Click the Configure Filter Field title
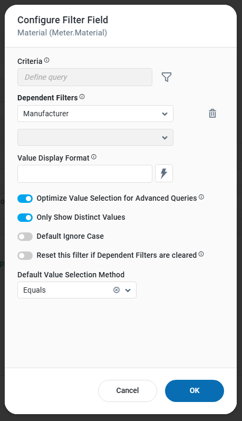 point(63,20)
